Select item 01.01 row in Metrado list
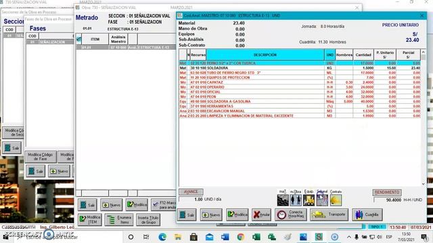The image size is (433, 243). tap(126, 48)
